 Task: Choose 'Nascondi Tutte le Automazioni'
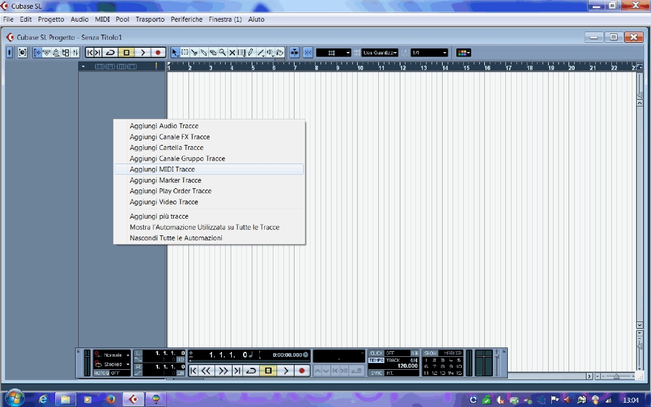(x=210, y=238)
